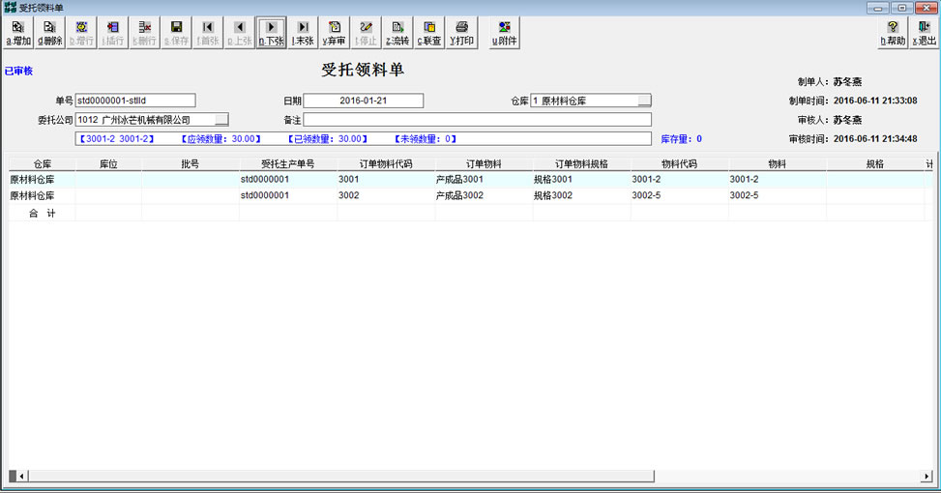Click the 受托领料单 app icon in title bar

tap(11, 8)
